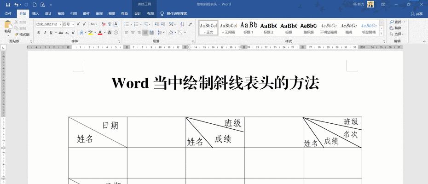Open the 邮件 (Mailings) tab

(x=86, y=13)
